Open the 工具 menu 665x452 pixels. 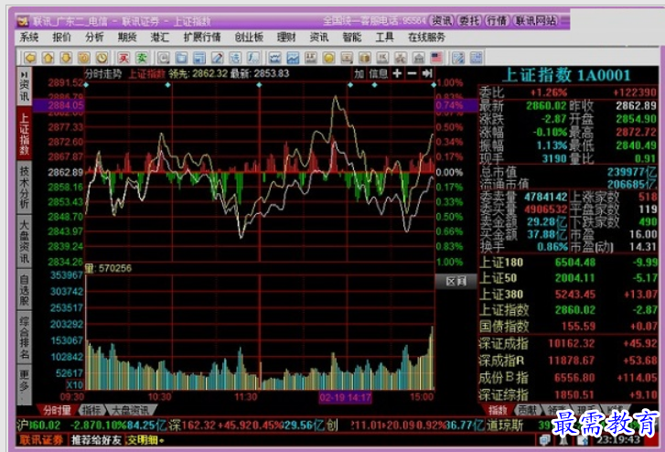385,38
